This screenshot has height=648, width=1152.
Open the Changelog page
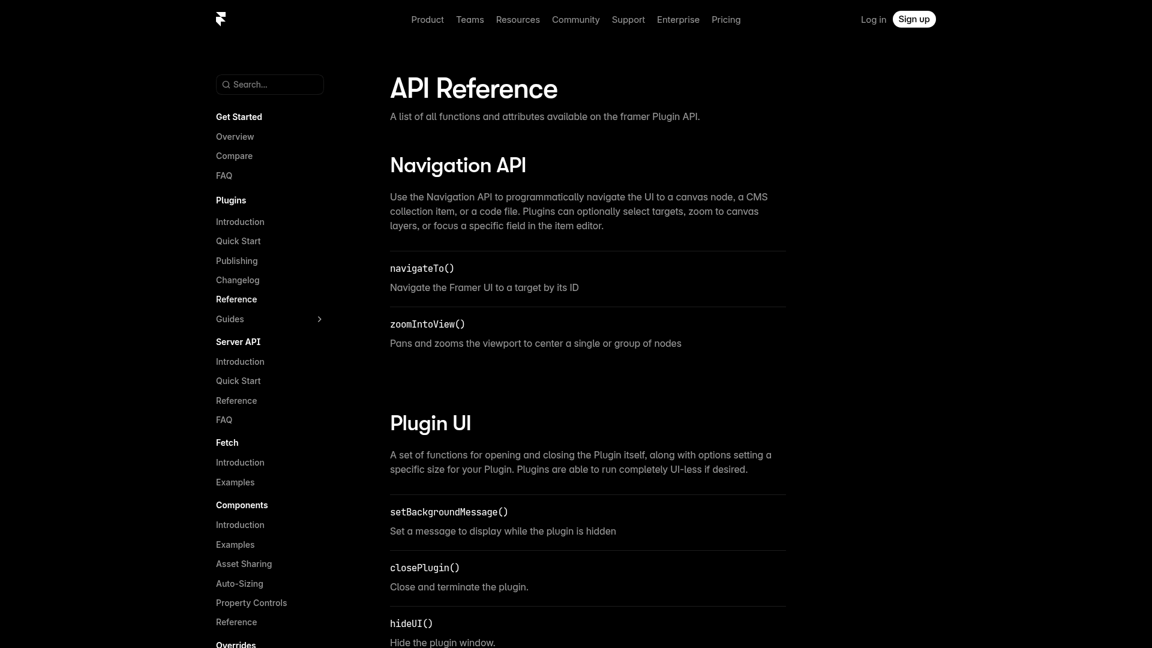(x=238, y=280)
